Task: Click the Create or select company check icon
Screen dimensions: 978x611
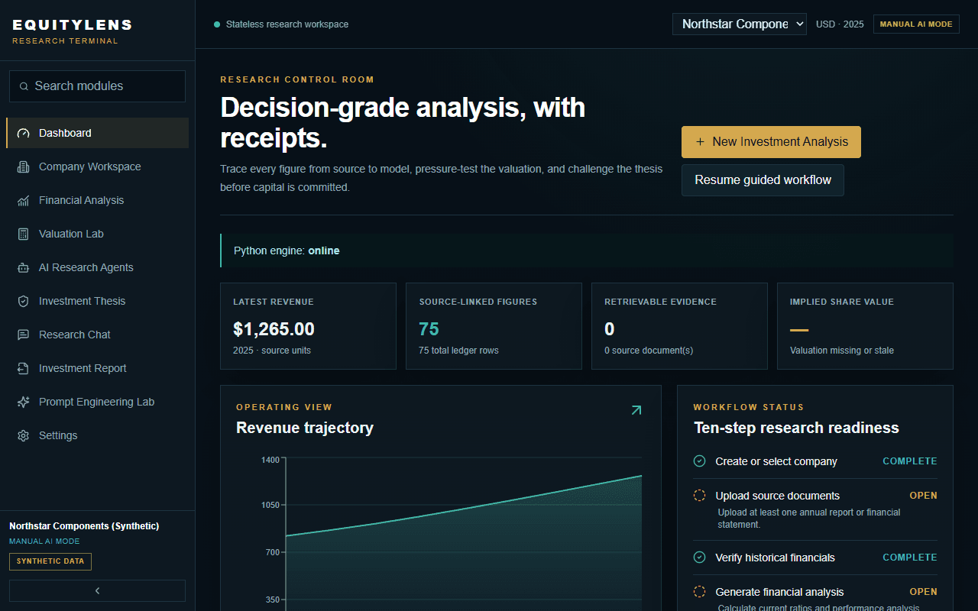Action: click(x=699, y=461)
